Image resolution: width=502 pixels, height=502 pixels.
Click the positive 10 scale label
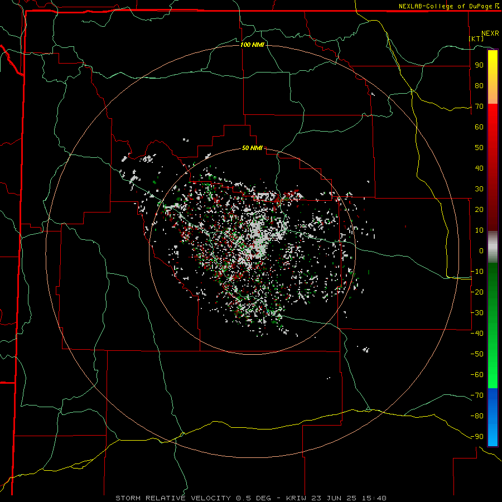[479, 230]
